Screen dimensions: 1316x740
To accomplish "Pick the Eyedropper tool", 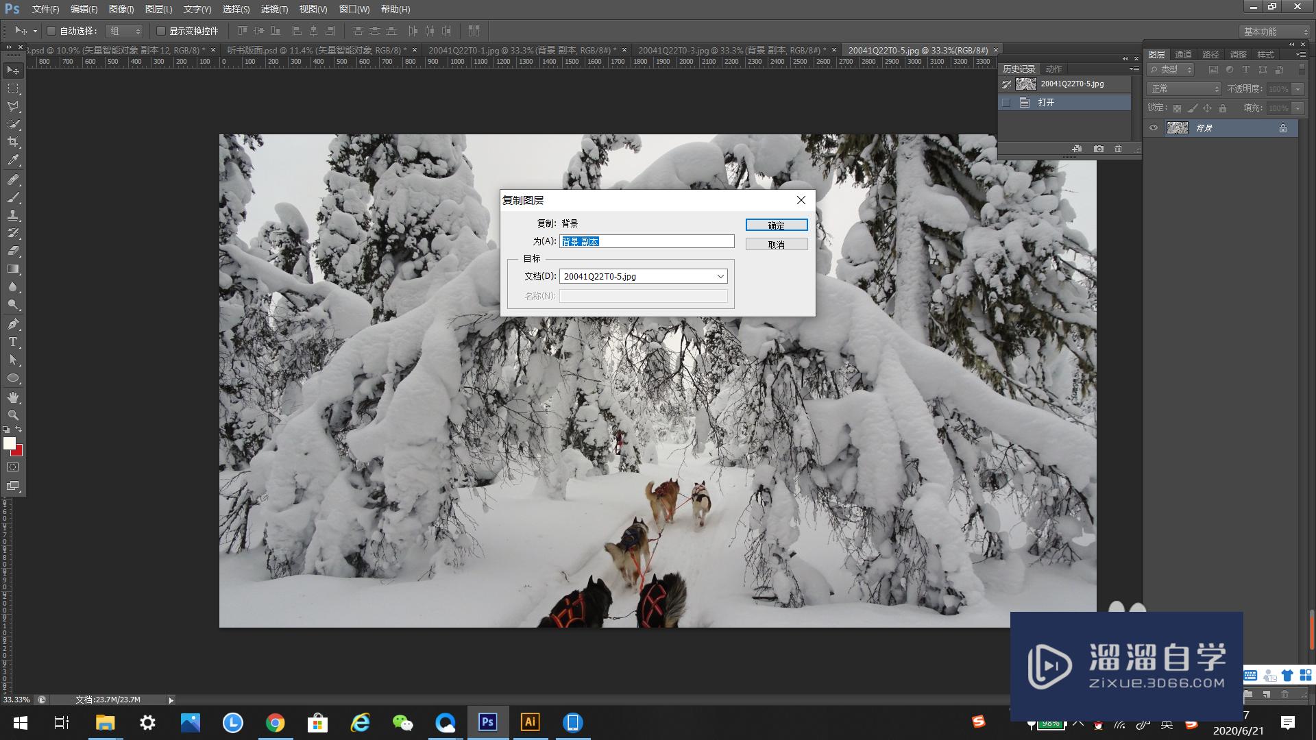I will 13,160.
